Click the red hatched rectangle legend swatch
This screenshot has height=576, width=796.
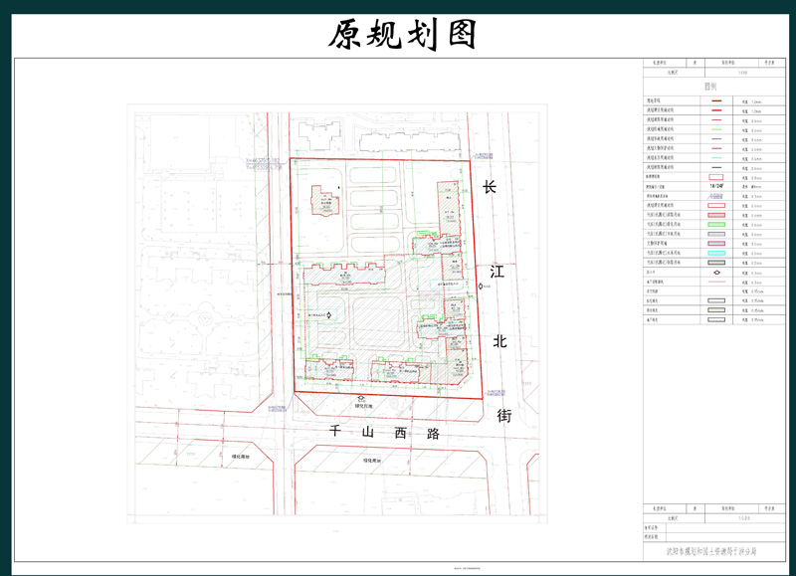[716, 215]
